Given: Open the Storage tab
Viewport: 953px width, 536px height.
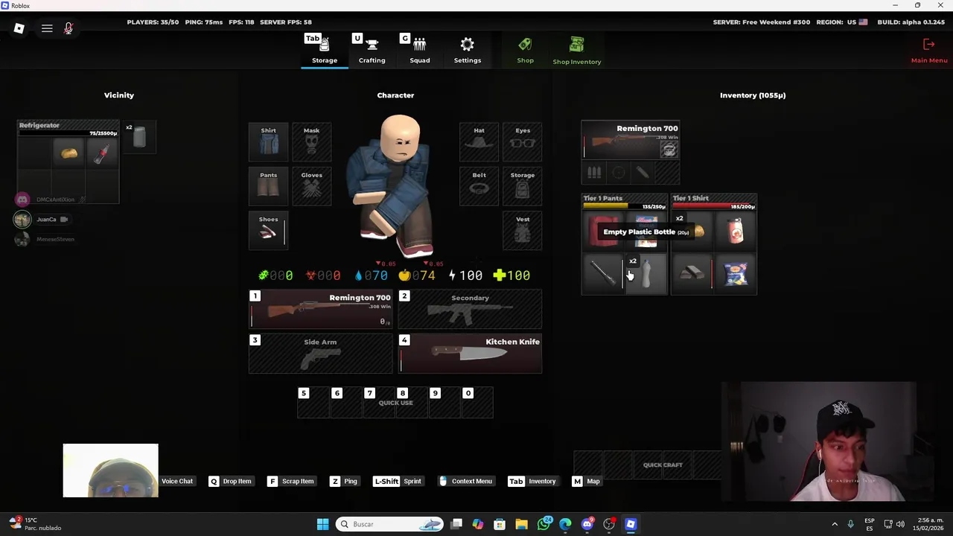Looking at the screenshot, I should 325,50.
